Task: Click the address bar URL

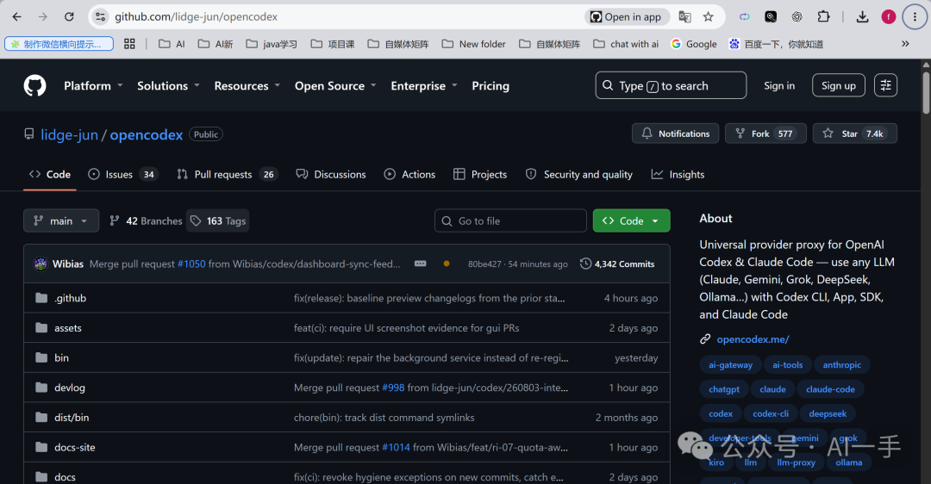Action: 196,16
